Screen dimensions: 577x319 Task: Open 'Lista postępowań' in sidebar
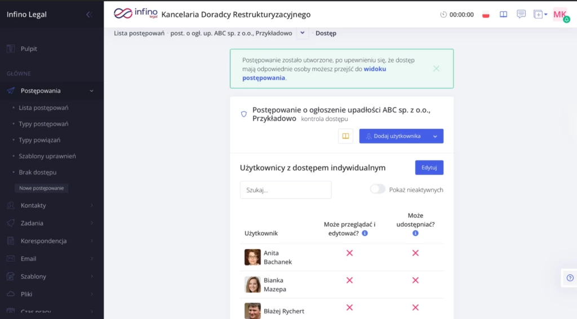[x=43, y=107]
